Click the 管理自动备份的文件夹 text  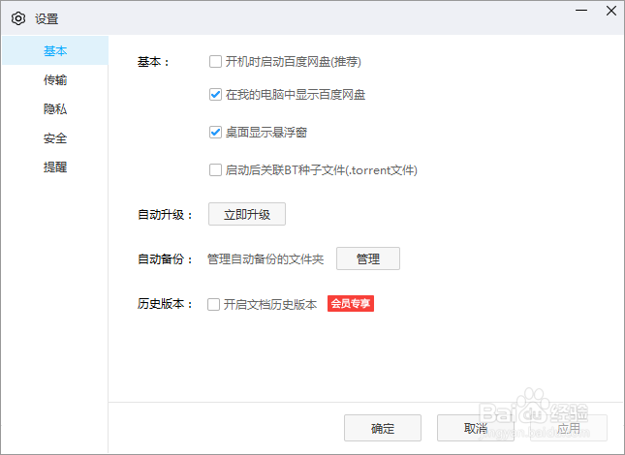point(266,259)
